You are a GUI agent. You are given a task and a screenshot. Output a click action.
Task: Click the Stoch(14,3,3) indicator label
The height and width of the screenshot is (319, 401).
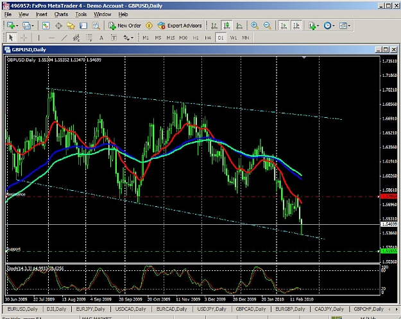tap(35, 268)
